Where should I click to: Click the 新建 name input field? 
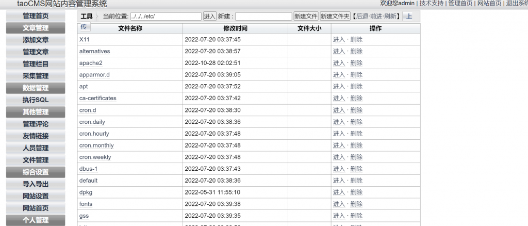point(263,17)
